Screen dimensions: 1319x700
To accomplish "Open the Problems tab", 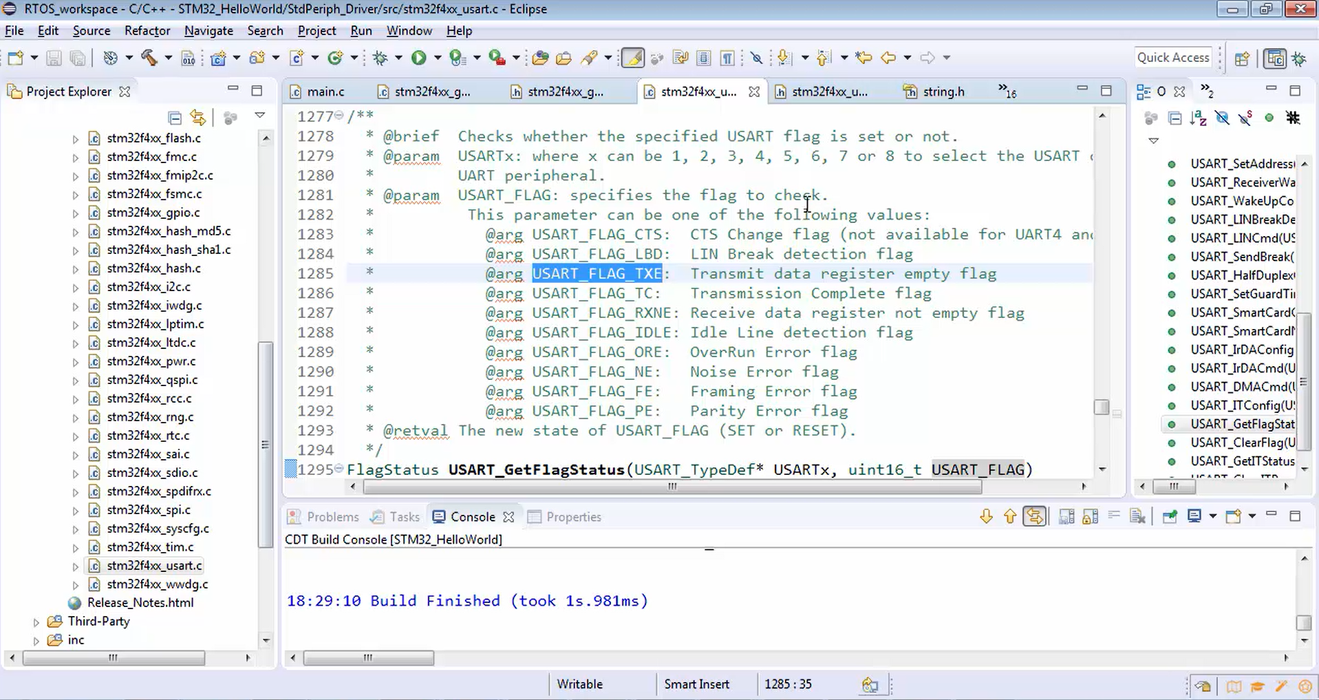I will click(x=323, y=517).
